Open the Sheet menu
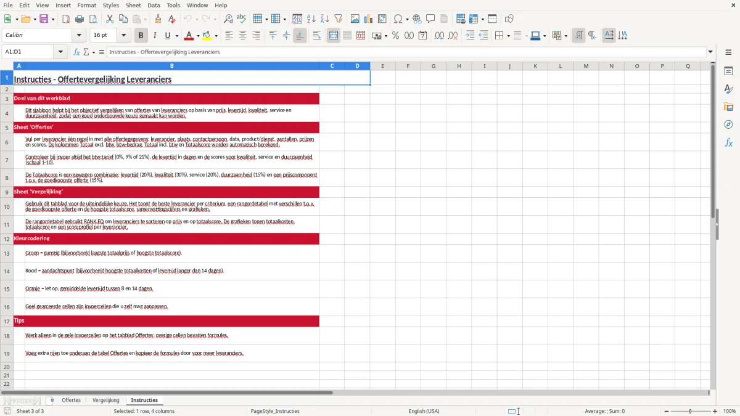The width and height of the screenshot is (740, 416). coord(133,5)
